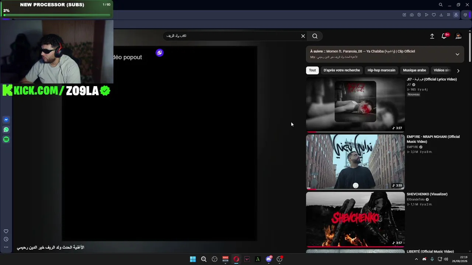This screenshot has width=472, height=265.
Task: Click the browser tab search magnifier
Action: coord(441,5)
